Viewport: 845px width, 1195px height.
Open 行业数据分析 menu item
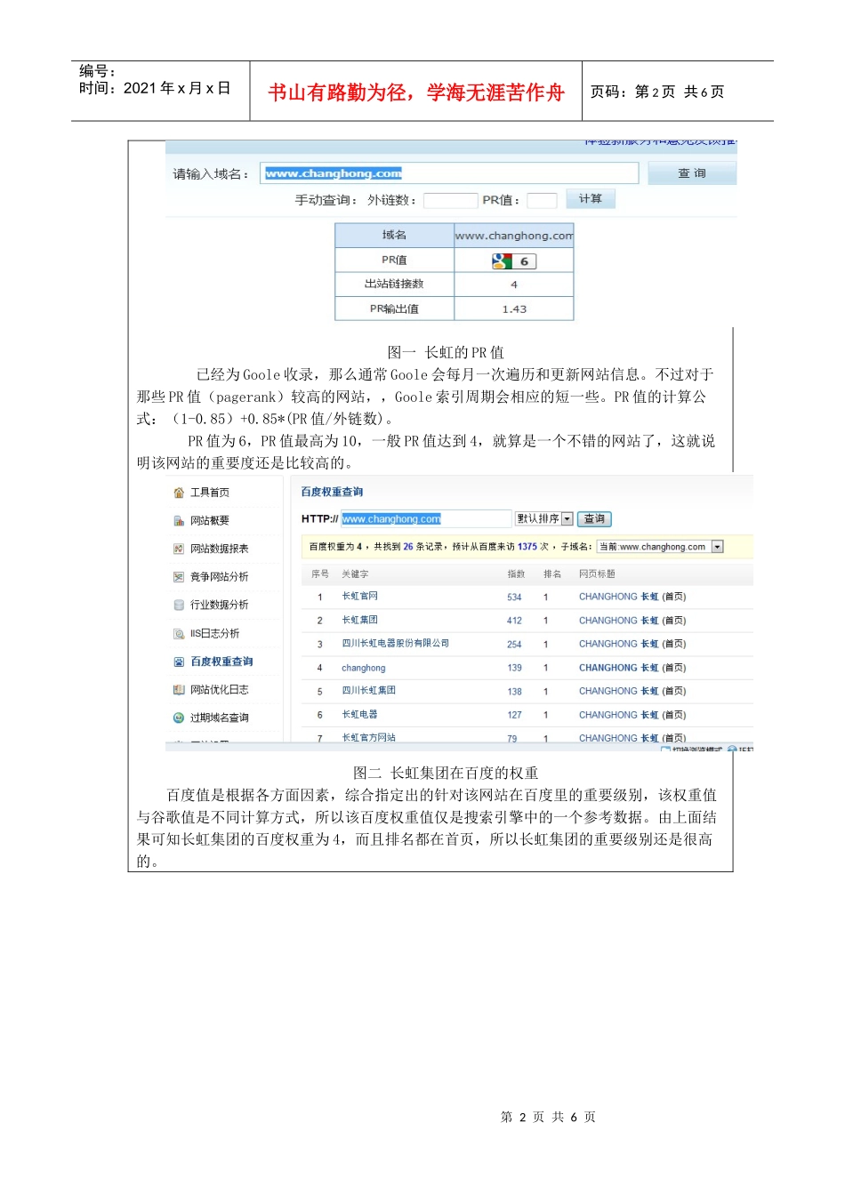220,606
